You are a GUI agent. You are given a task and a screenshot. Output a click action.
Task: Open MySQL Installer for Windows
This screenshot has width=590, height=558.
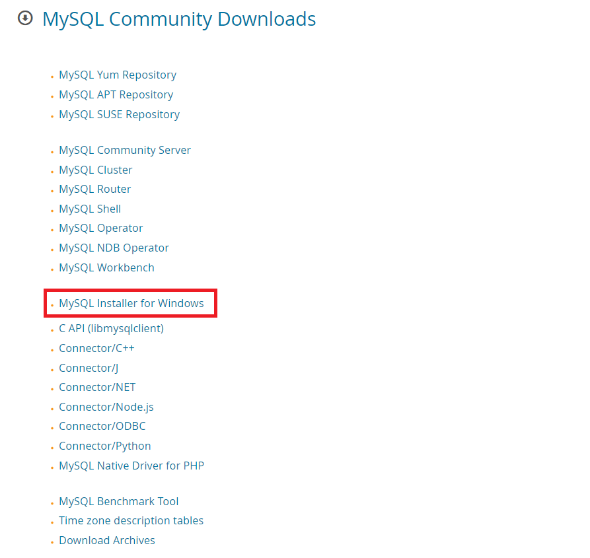131,304
